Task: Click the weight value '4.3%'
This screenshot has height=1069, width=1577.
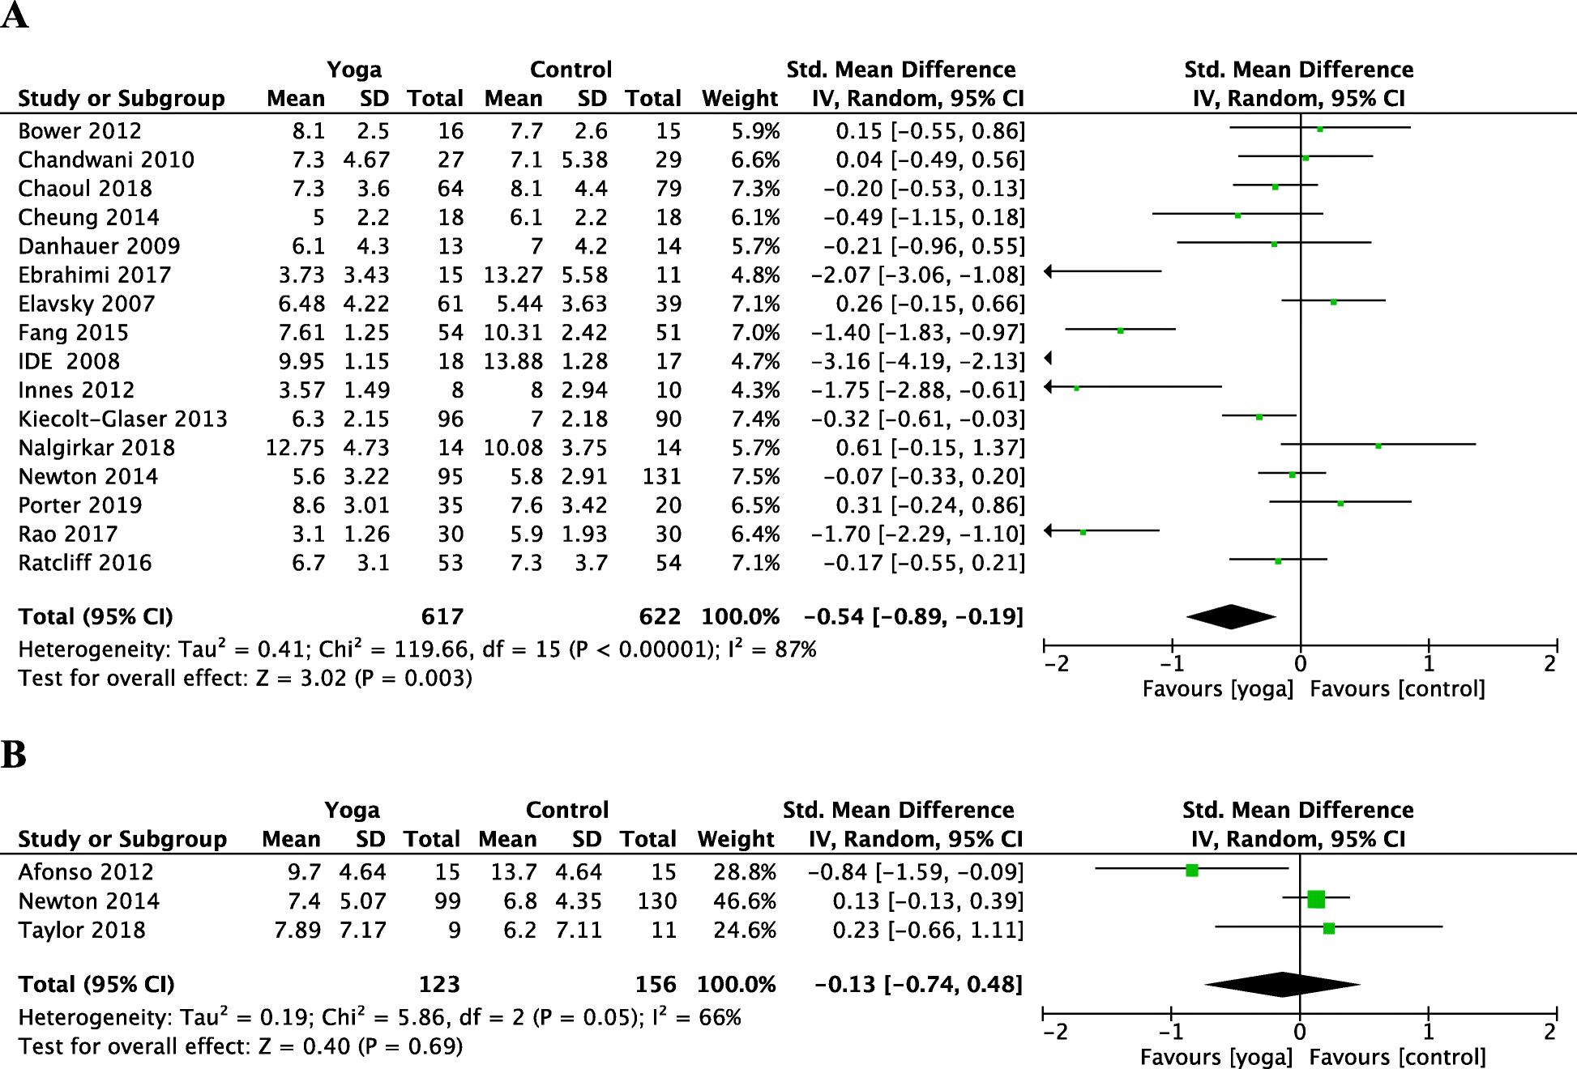Action: (755, 390)
